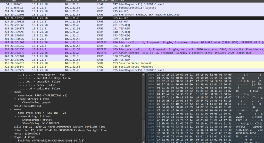Screen dimensions: 264x143
Task: Collapse the etype: 4 items node
Action: coord(11,137)
